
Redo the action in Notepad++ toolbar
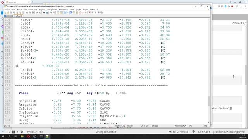(40, 12)
